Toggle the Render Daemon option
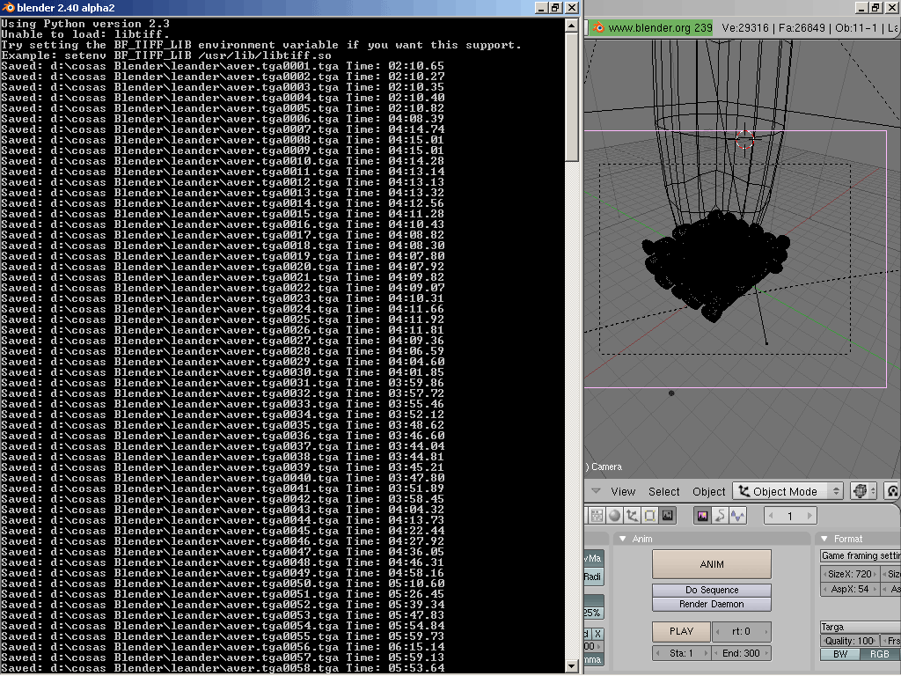901x676 pixels. coord(711,604)
